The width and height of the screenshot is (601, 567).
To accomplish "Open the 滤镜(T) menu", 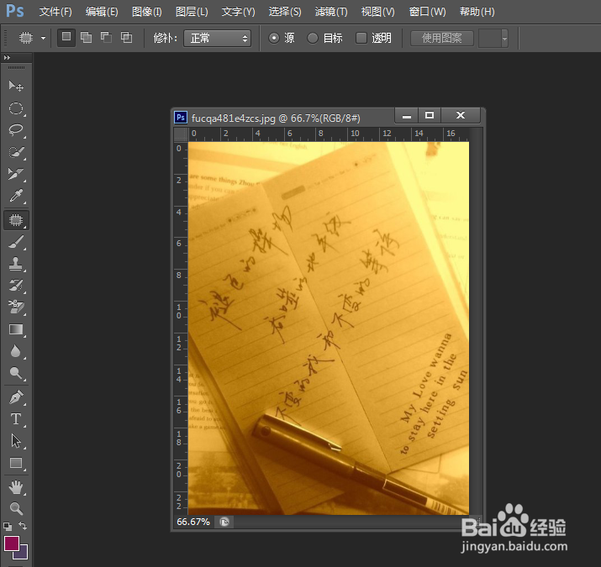I will tap(331, 12).
